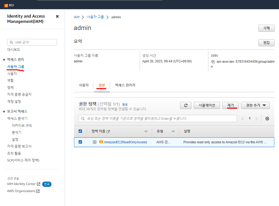Open 정책 in the sidebar
Viewport: 279px width, 206px height.
(x=10, y=87)
